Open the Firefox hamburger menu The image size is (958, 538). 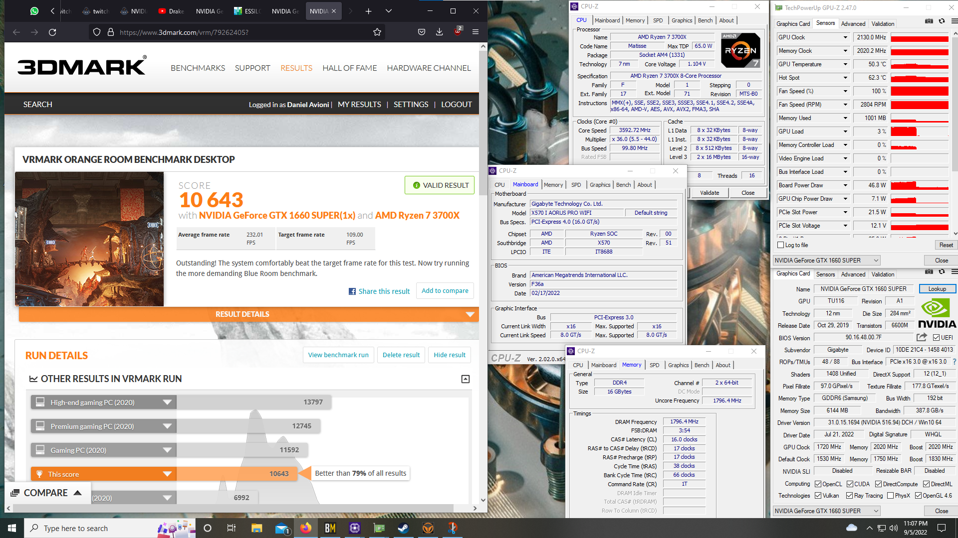[x=476, y=32]
